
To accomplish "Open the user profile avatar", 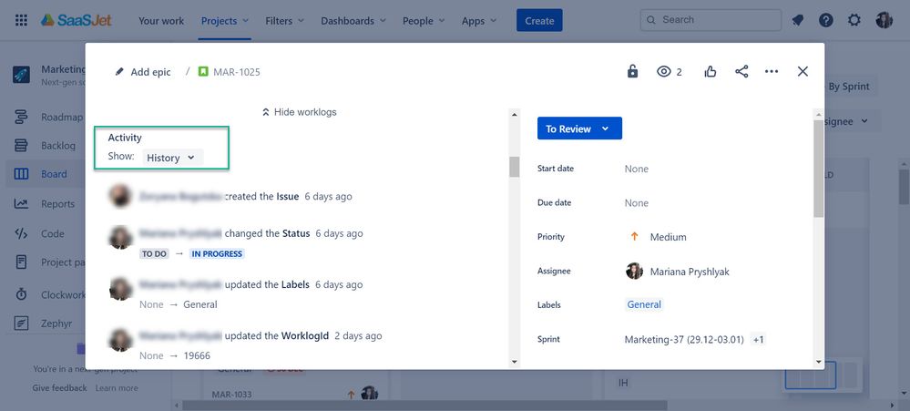I will [x=884, y=20].
